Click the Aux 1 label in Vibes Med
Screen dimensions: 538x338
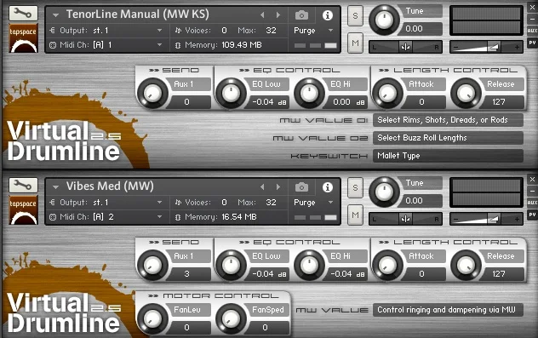pos(184,256)
